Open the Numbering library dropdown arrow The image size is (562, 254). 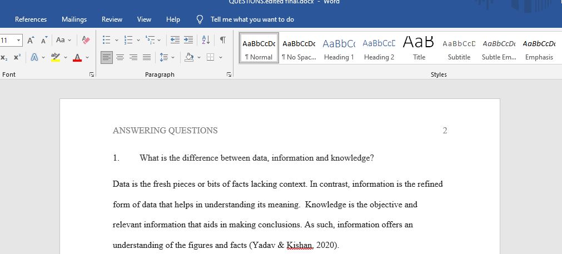click(x=138, y=40)
